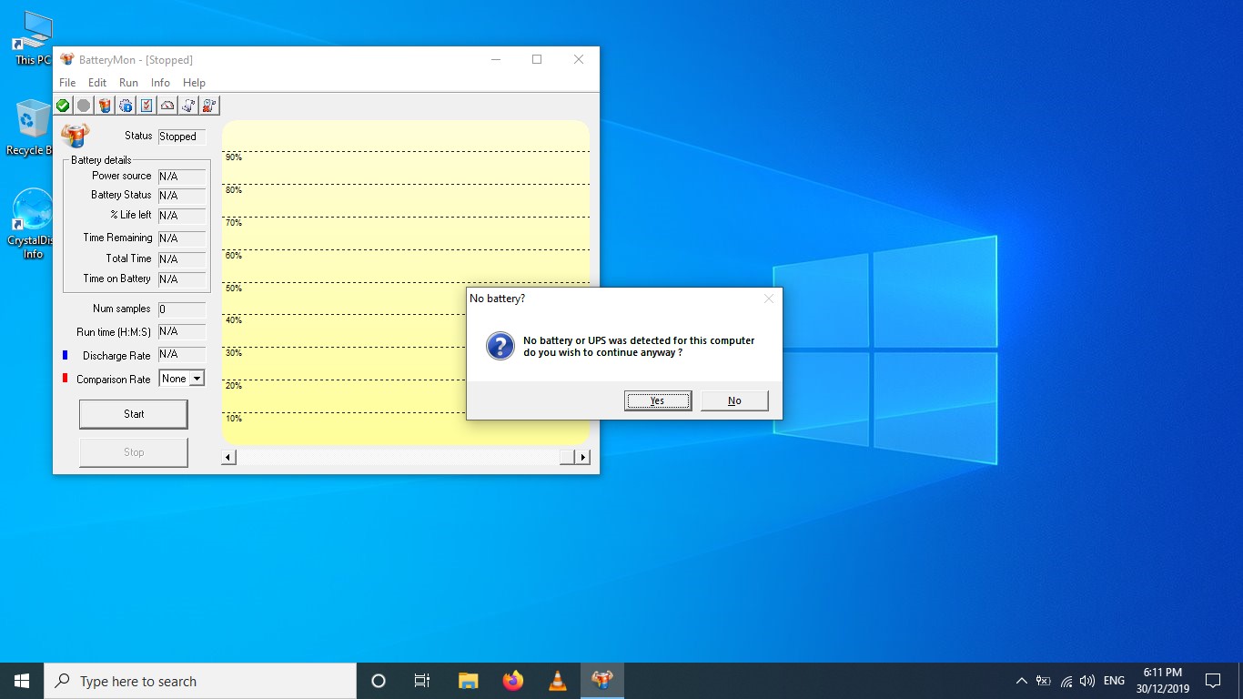Click the scroll log toolbar icon
This screenshot has width=1243, height=699.
click(188, 106)
